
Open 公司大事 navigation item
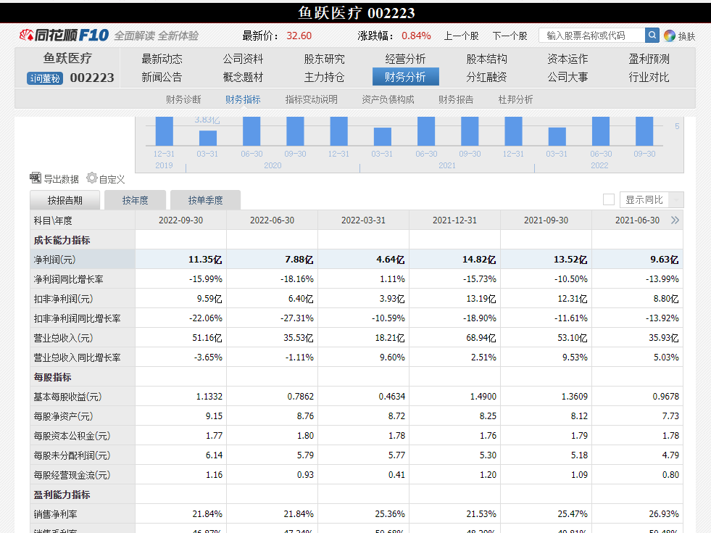(x=567, y=77)
